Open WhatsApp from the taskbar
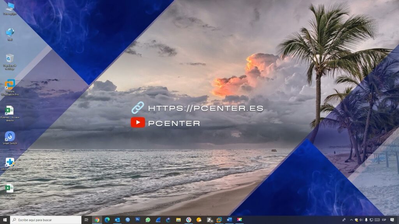Viewport: 399px width, 224px height. point(148,220)
